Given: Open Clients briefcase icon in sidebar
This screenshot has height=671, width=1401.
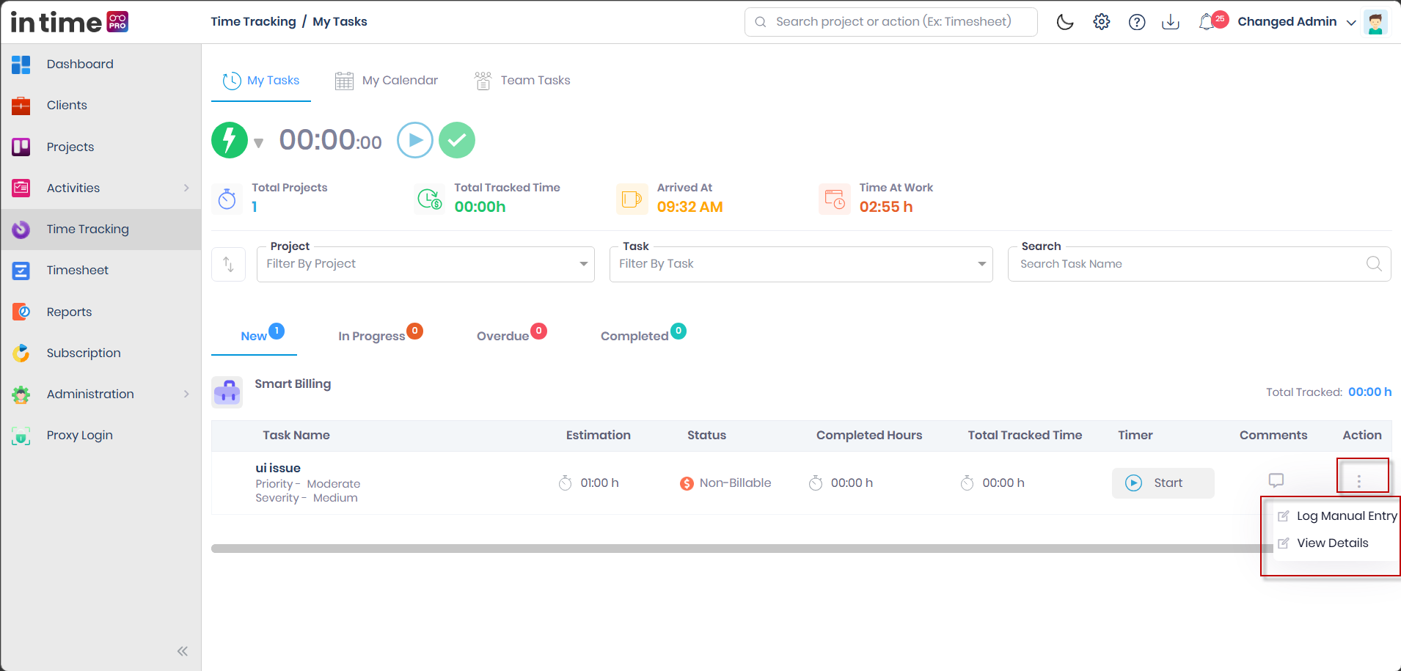Looking at the screenshot, I should (x=21, y=106).
